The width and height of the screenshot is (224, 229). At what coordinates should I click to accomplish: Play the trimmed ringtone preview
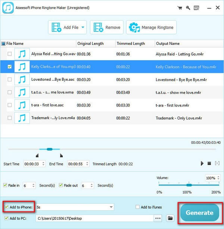click(x=202, y=163)
